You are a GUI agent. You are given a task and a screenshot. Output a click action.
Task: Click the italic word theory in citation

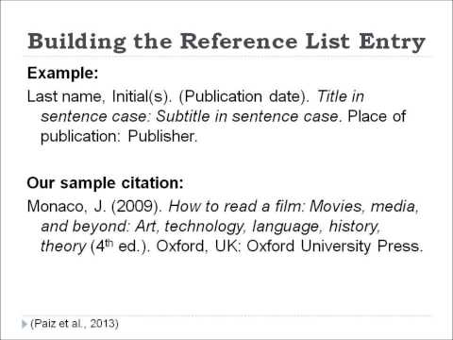(63, 246)
